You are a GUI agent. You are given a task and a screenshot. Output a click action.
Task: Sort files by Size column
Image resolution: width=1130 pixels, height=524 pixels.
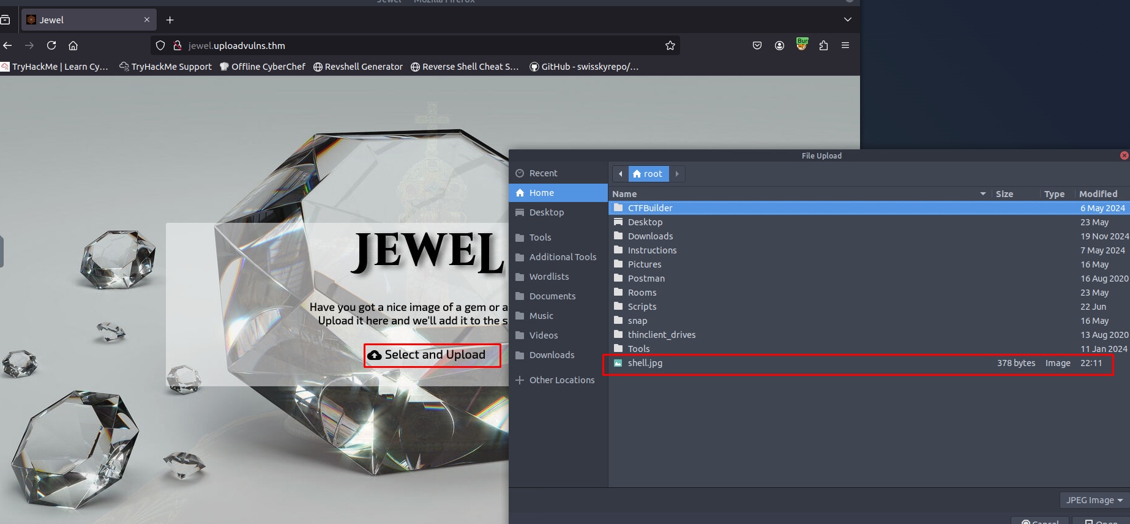pyautogui.click(x=1015, y=193)
